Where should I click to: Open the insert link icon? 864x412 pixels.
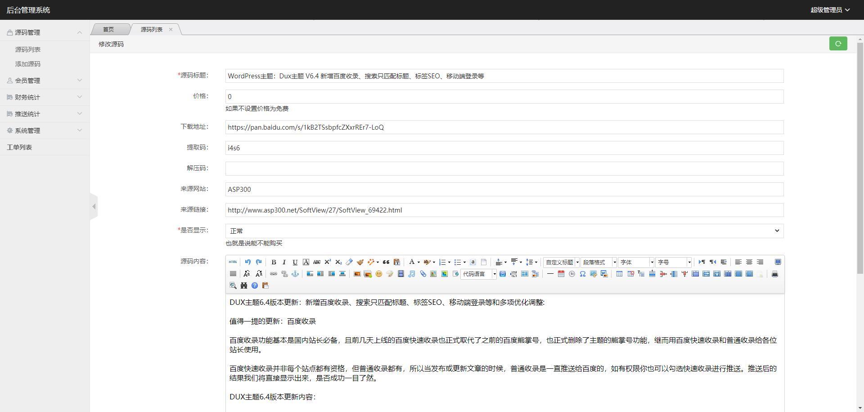pos(274,274)
